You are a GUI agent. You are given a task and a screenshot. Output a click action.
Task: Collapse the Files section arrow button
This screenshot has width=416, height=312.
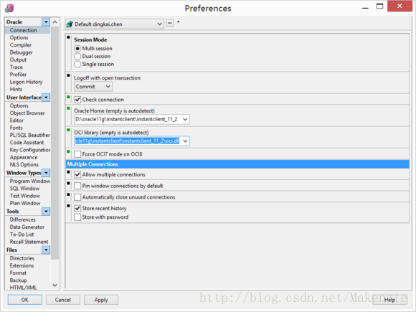coord(46,250)
